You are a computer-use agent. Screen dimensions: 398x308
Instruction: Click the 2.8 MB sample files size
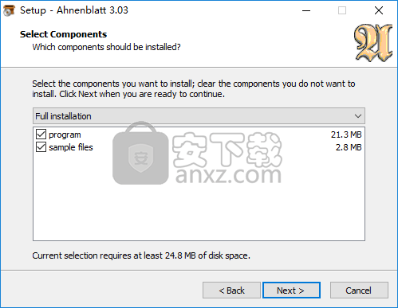click(x=349, y=147)
